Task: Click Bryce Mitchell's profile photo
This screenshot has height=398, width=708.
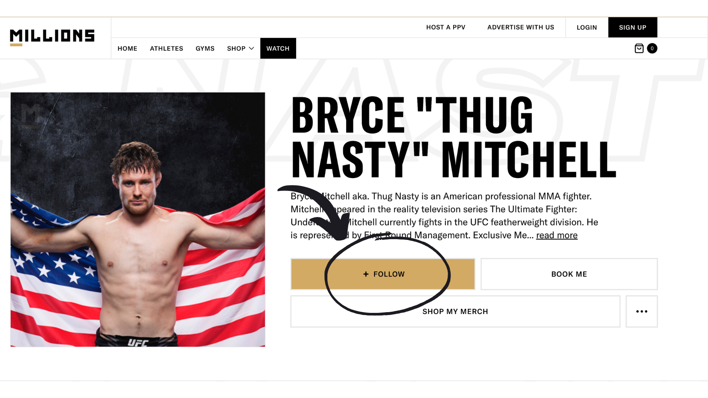Action: 138,220
